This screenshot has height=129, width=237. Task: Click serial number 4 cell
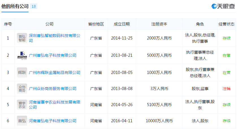coord(8,89)
